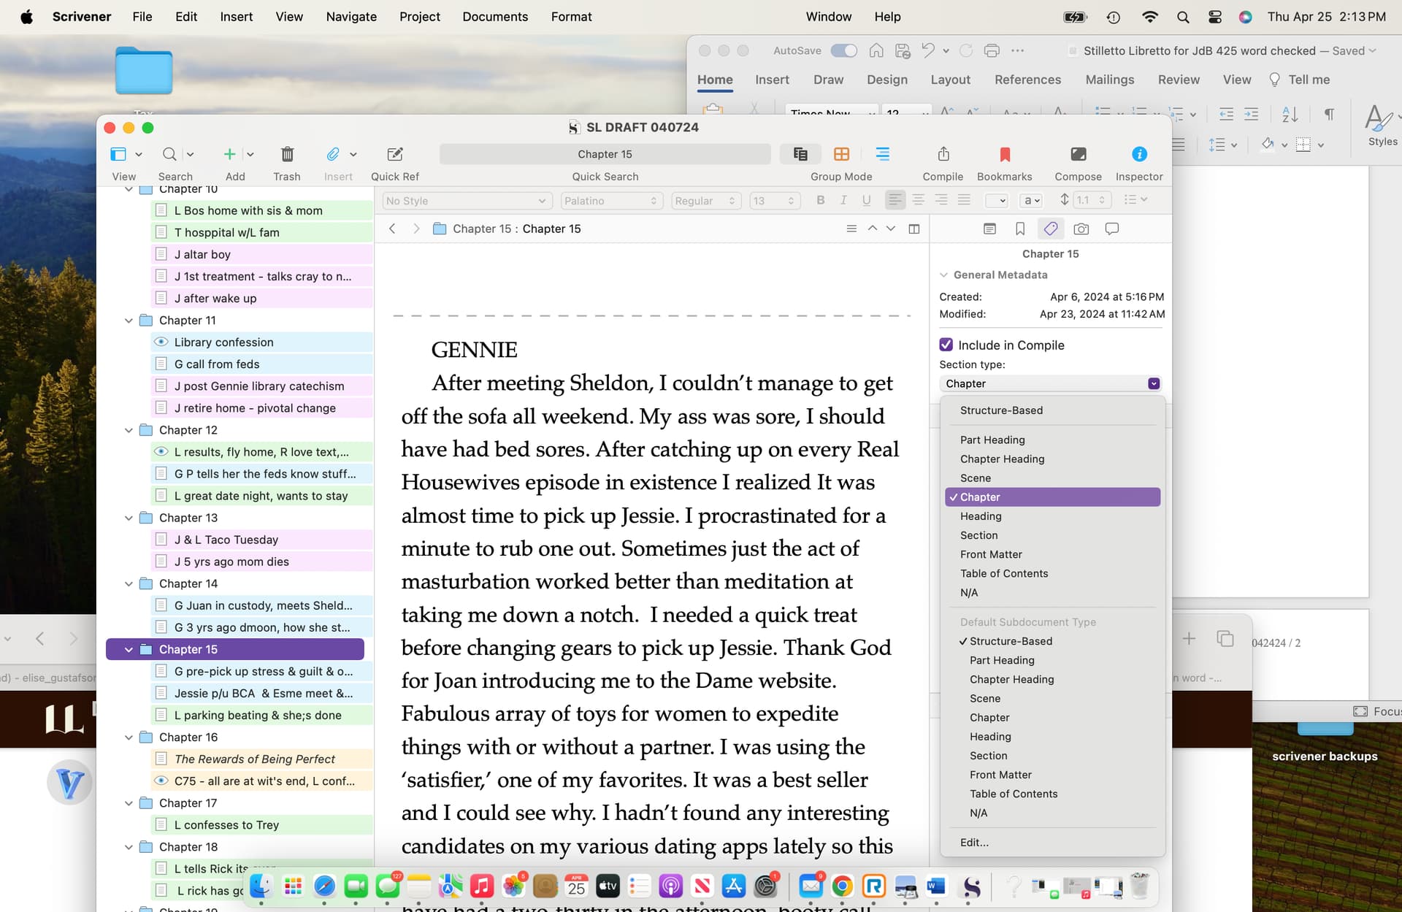Launch Compose mode icon
This screenshot has width=1402, height=912.
(x=1079, y=154)
